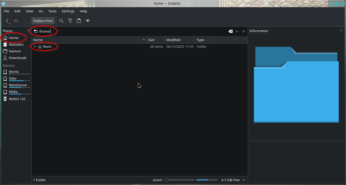Close the Information panel
This screenshot has height=185, width=346.
click(342, 31)
